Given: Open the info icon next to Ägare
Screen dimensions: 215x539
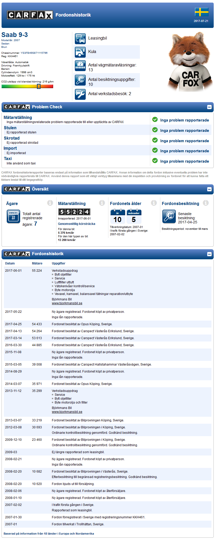Looking at the screenshot, I should (50, 203).
